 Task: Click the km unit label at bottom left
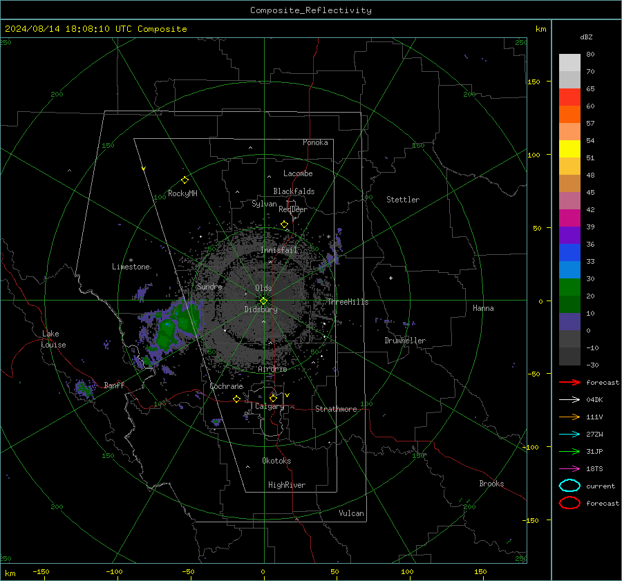10,573
